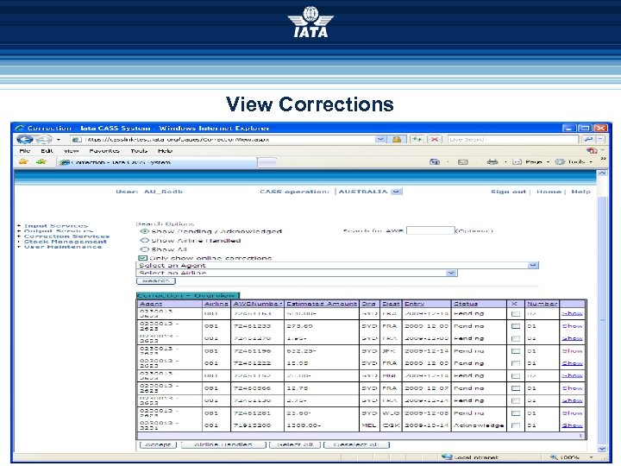621x466 pixels.
Task: Click the PDF add-on icon at menu bar right
Action: click(x=592, y=150)
